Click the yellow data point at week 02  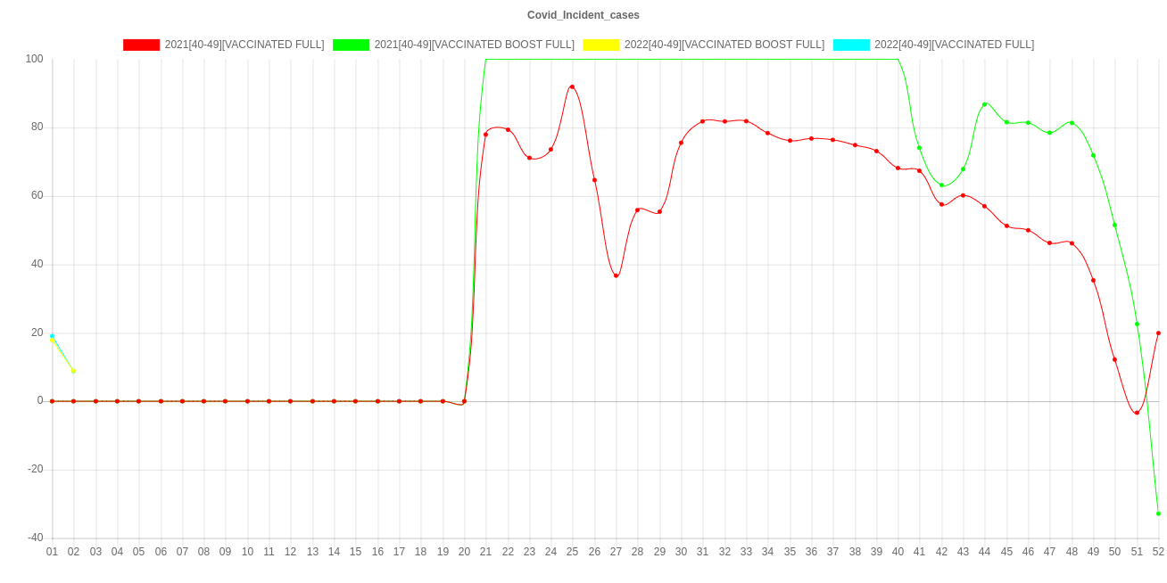pyautogui.click(x=73, y=371)
